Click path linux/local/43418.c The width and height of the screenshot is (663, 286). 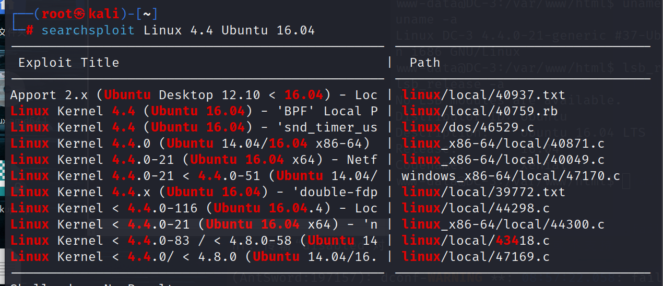click(476, 241)
